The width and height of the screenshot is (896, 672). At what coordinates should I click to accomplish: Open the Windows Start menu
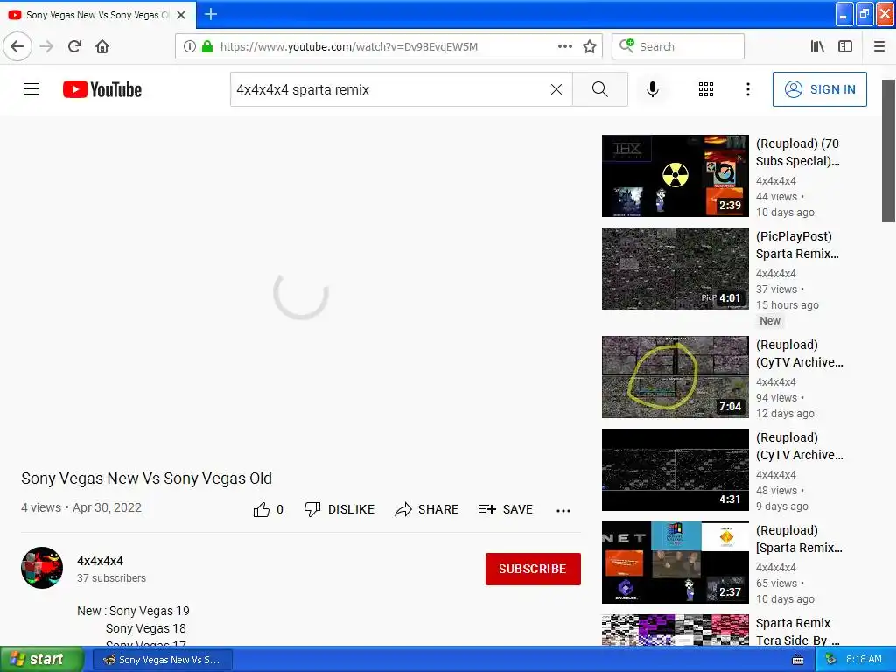click(41, 660)
